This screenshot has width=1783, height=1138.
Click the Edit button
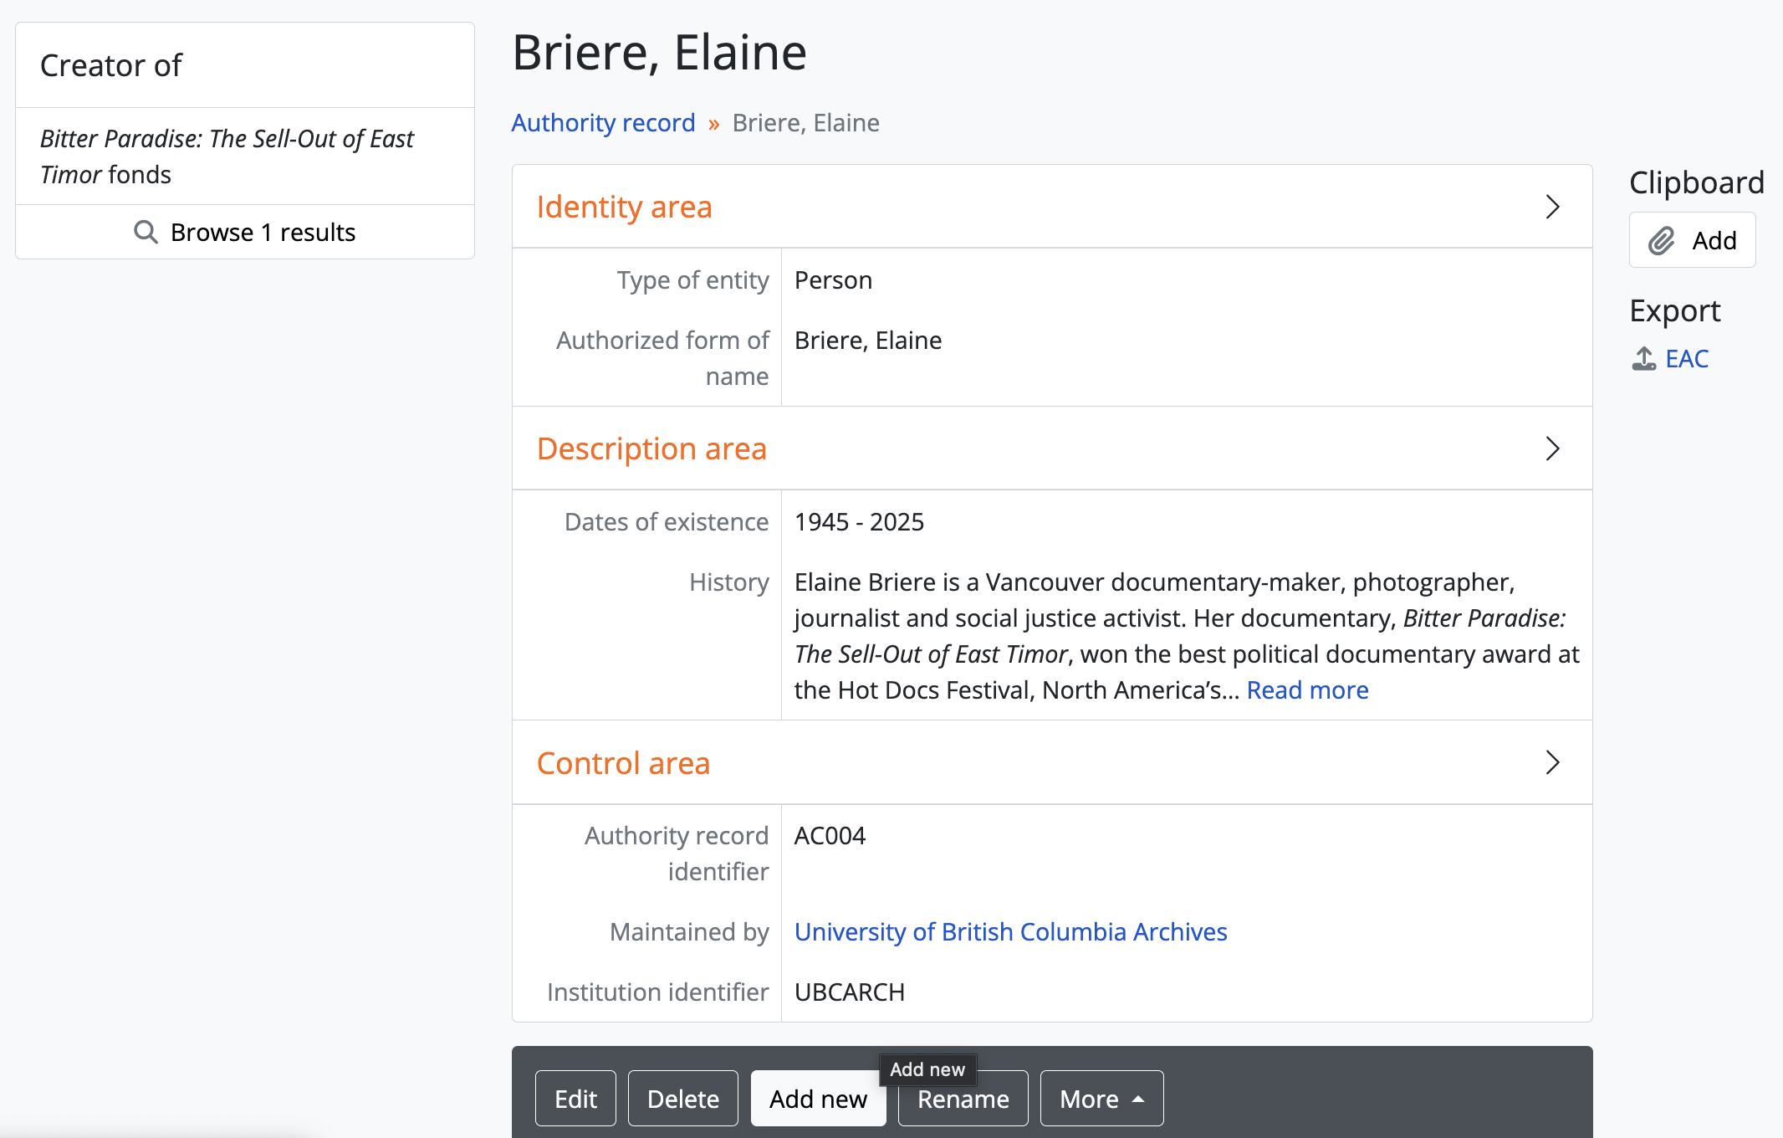click(x=575, y=1099)
